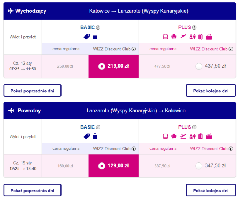Show previous days for the return flight

tap(33, 190)
